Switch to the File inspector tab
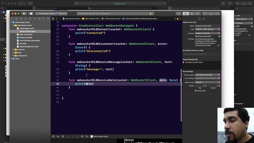The width and height of the screenshot is (254, 143). (199, 19)
